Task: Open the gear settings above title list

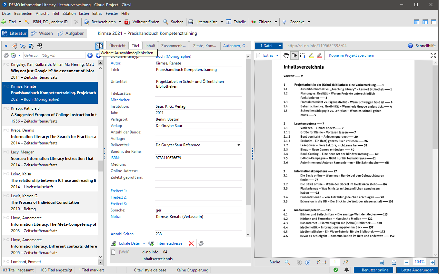Action: coord(6,55)
